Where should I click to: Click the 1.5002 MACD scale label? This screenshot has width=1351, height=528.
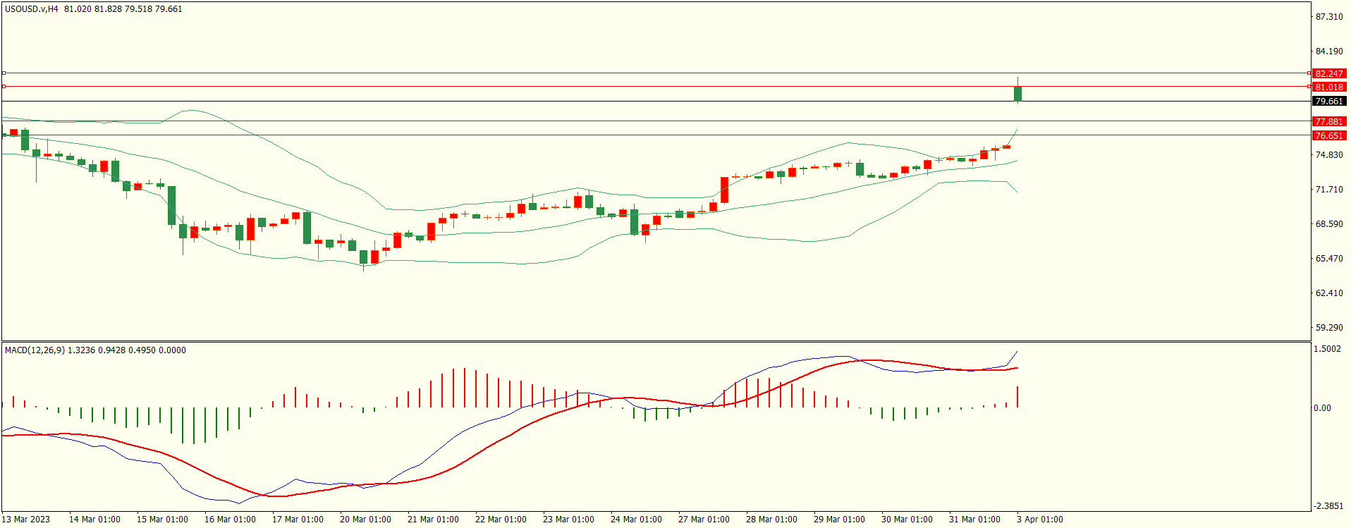1327,349
